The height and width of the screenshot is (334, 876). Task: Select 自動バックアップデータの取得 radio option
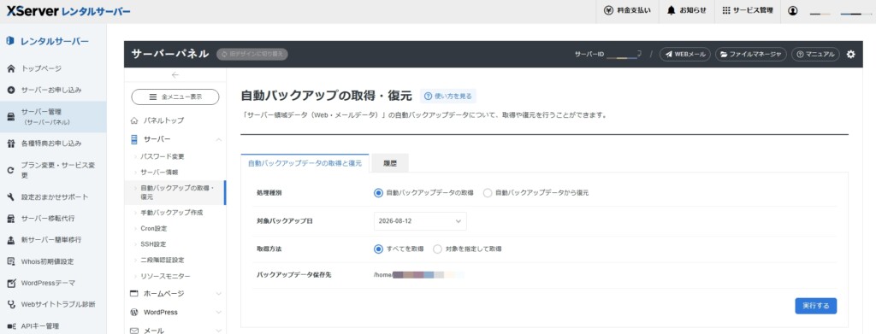tap(378, 193)
